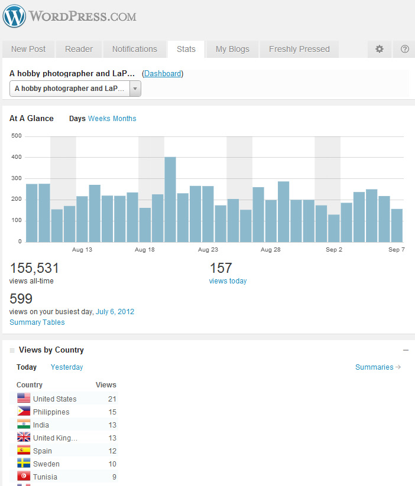This screenshot has height=486, width=415.
Task: Click the help question mark icon
Action: click(405, 49)
